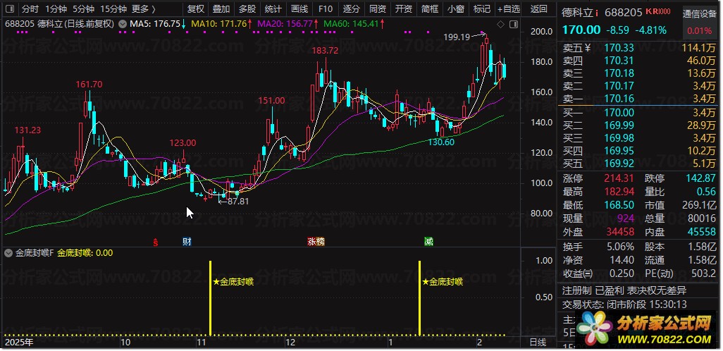Click the 日线 period label

537,343
